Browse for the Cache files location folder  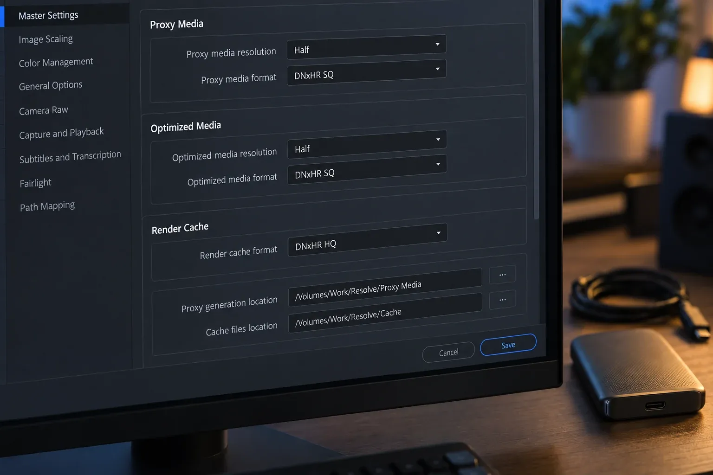pos(502,300)
